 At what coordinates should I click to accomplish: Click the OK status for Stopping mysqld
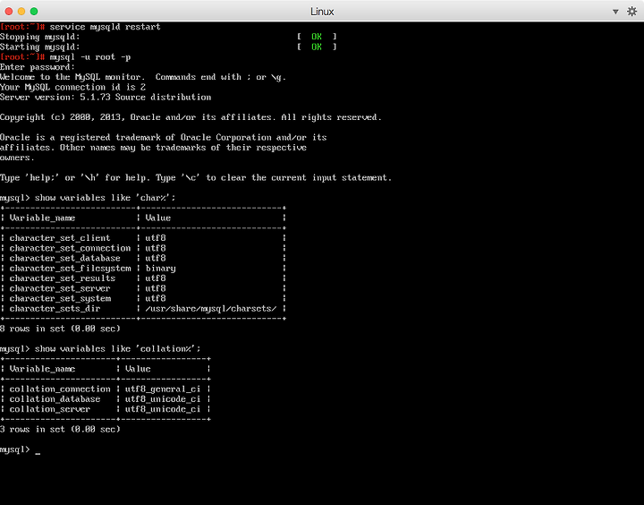[317, 37]
